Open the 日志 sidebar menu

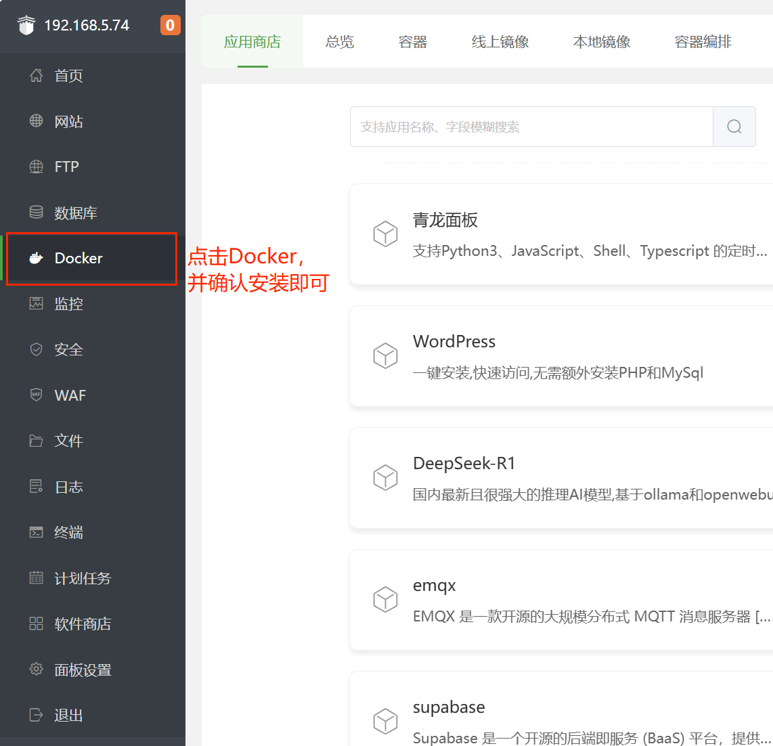93,486
